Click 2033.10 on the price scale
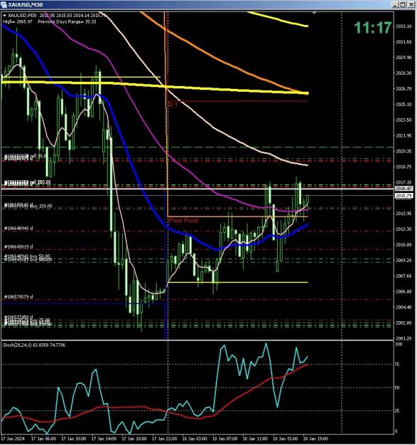The height and width of the screenshot is (445, 417). (404, 26)
